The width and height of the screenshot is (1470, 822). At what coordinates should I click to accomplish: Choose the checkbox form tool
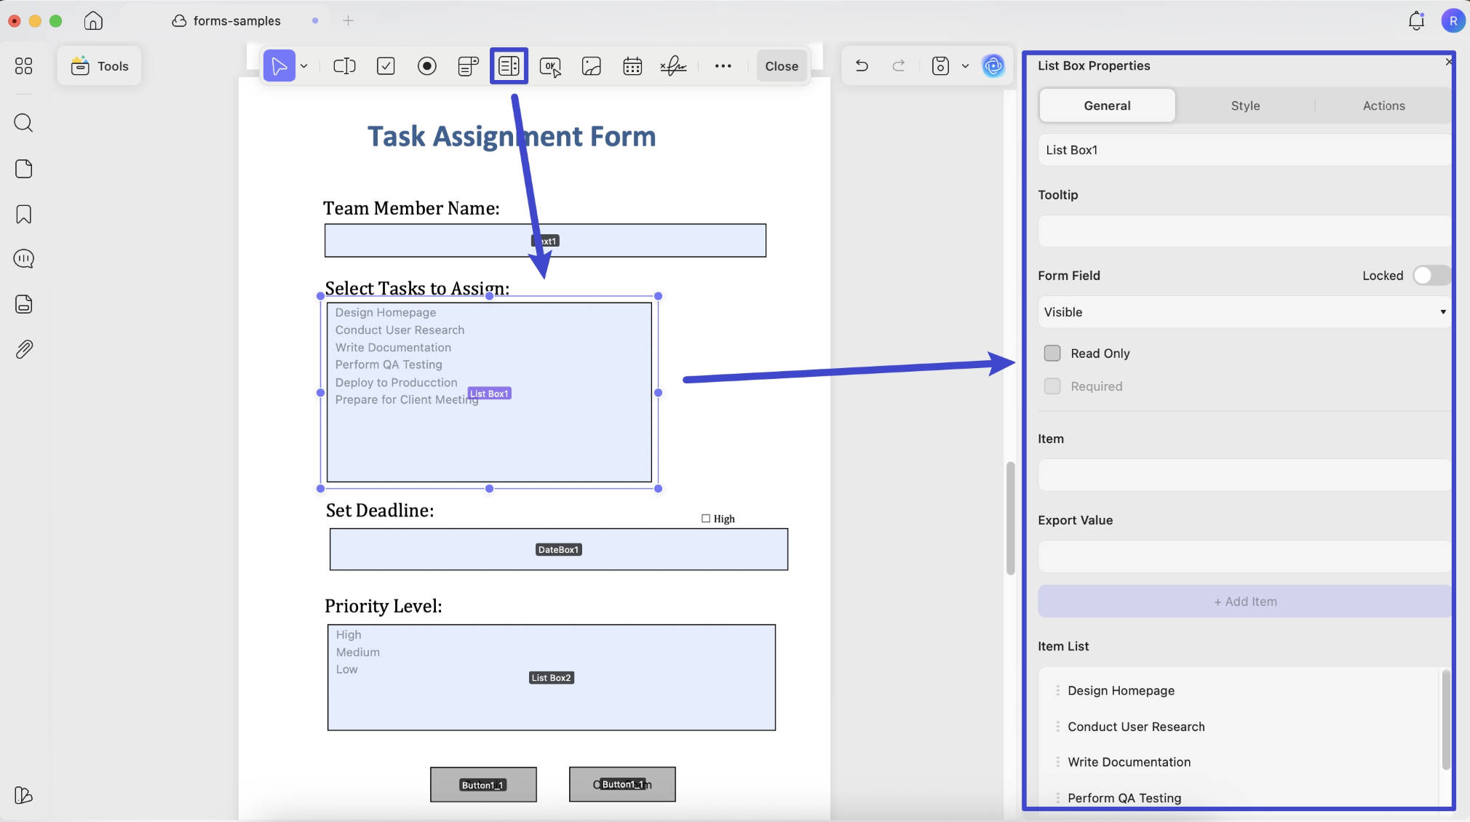(x=386, y=66)
